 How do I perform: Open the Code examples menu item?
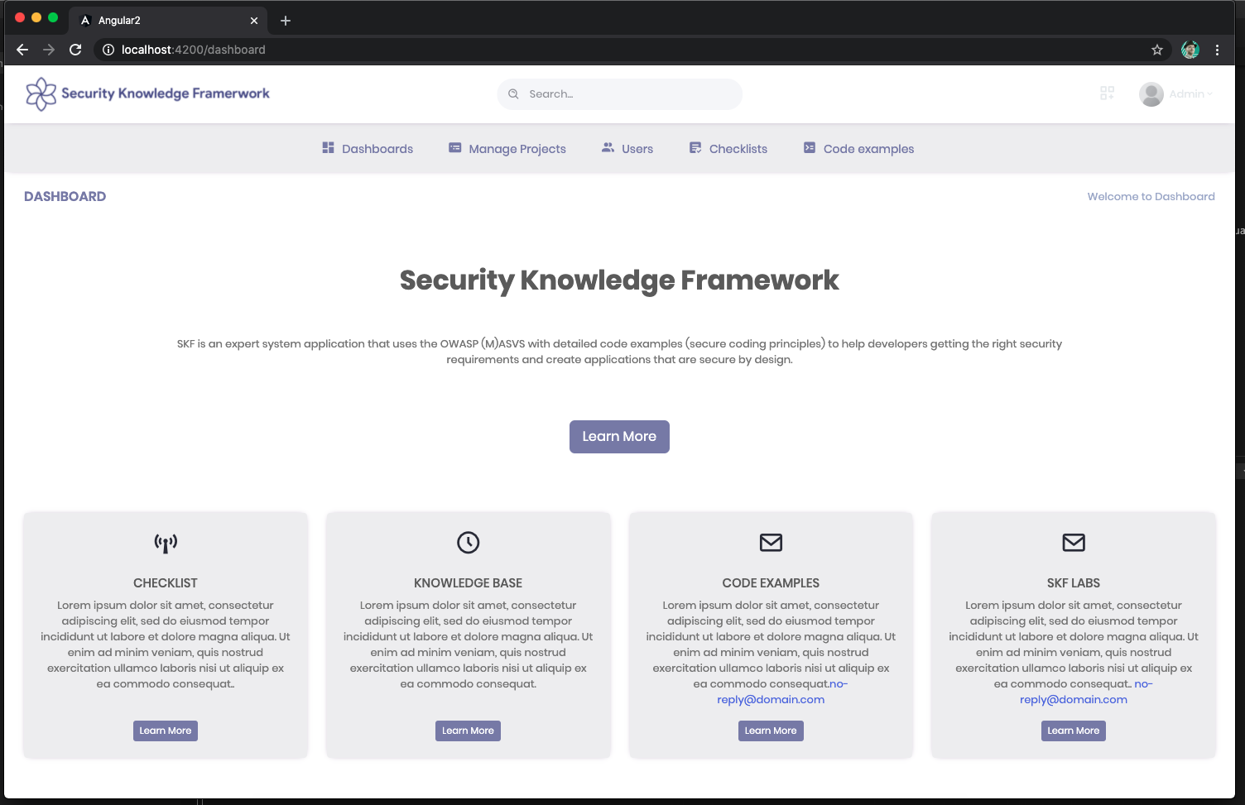tap(858, 149)
